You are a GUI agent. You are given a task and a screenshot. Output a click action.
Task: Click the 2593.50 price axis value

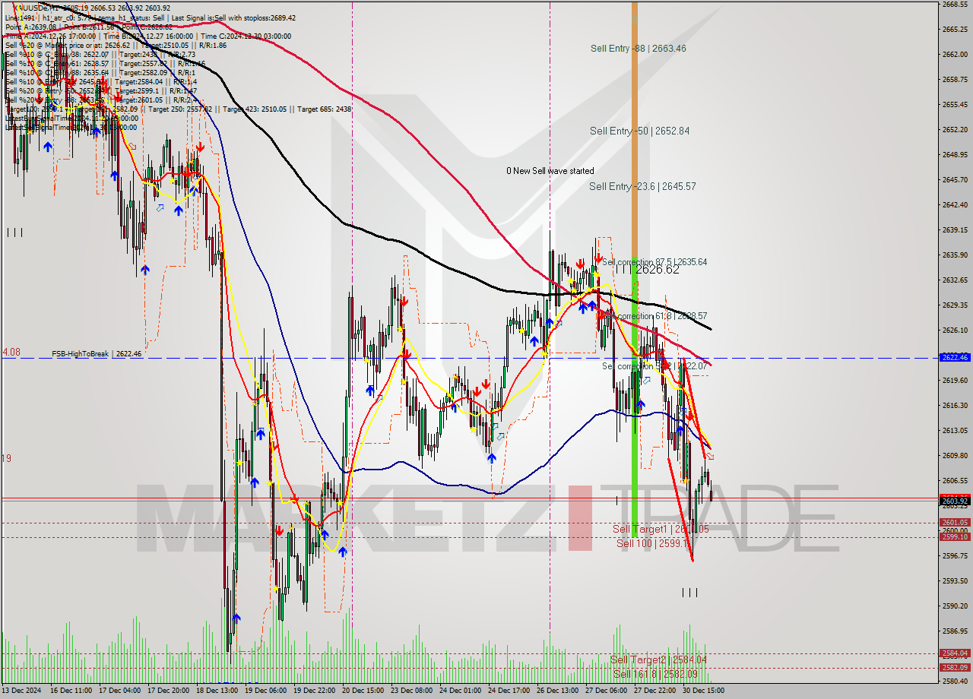pos(955,581)
